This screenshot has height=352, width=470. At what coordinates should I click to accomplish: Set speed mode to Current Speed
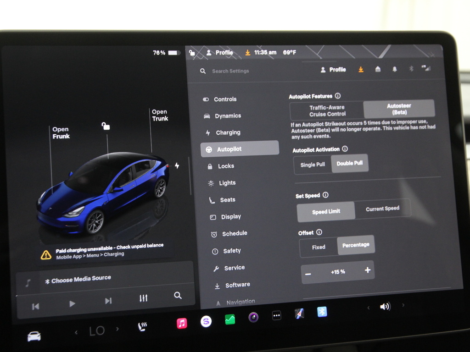(x=382, y=209)
